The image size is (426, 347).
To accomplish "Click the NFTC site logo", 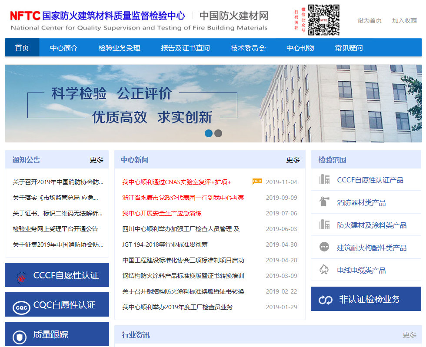I will [25, 16].
